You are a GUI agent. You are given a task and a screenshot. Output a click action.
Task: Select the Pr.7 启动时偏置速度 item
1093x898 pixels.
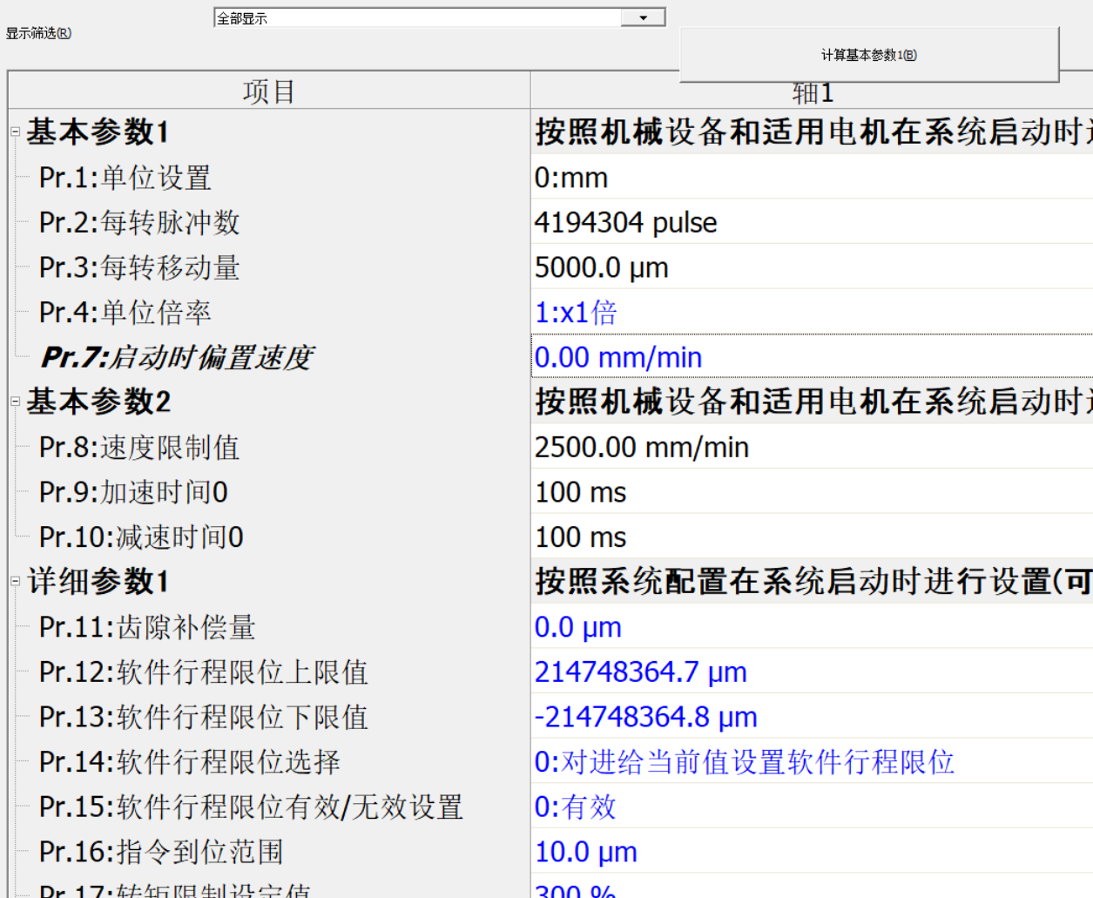pyautogui.click(x=177, y=357)
